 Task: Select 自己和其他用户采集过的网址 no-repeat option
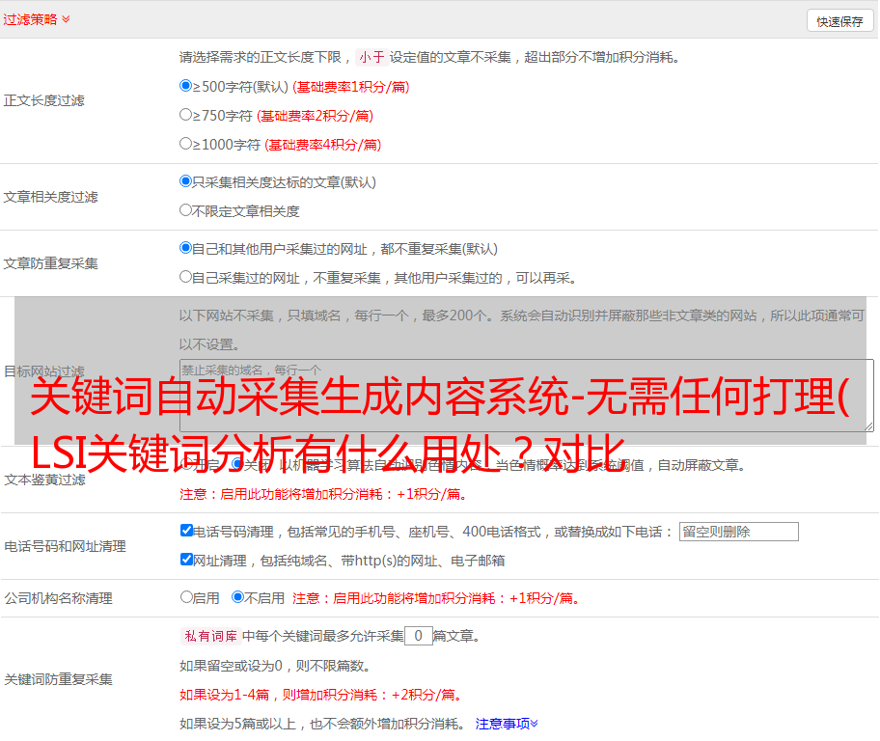(186, 248)
